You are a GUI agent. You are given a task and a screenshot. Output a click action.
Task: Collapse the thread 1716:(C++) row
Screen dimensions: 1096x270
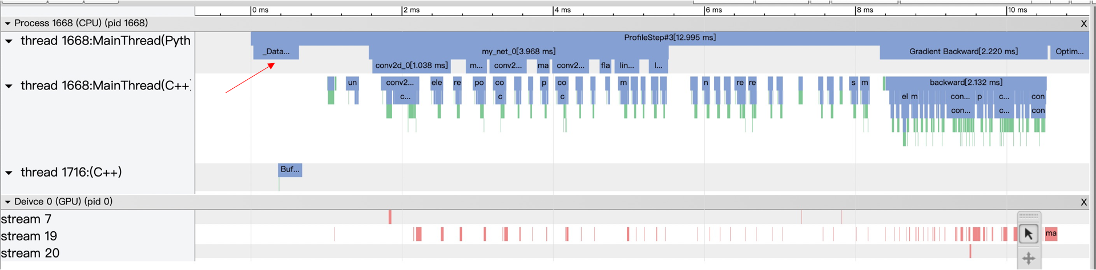point(9,173)
